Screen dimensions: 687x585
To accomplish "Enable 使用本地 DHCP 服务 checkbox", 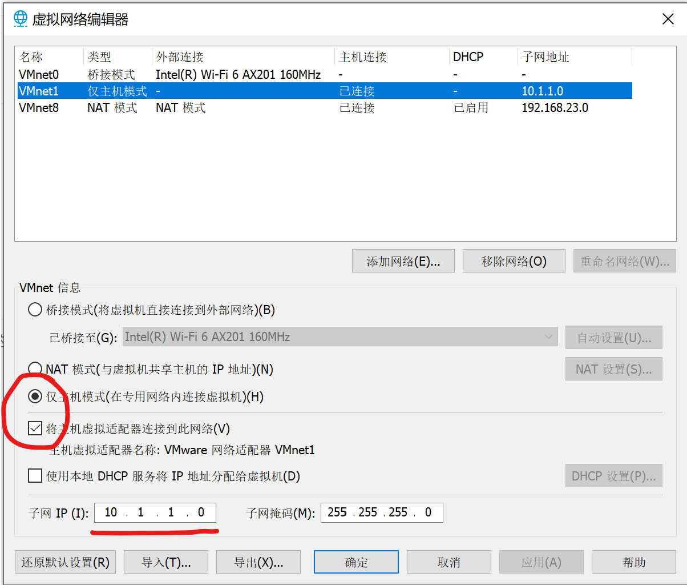I will [35, 476].
